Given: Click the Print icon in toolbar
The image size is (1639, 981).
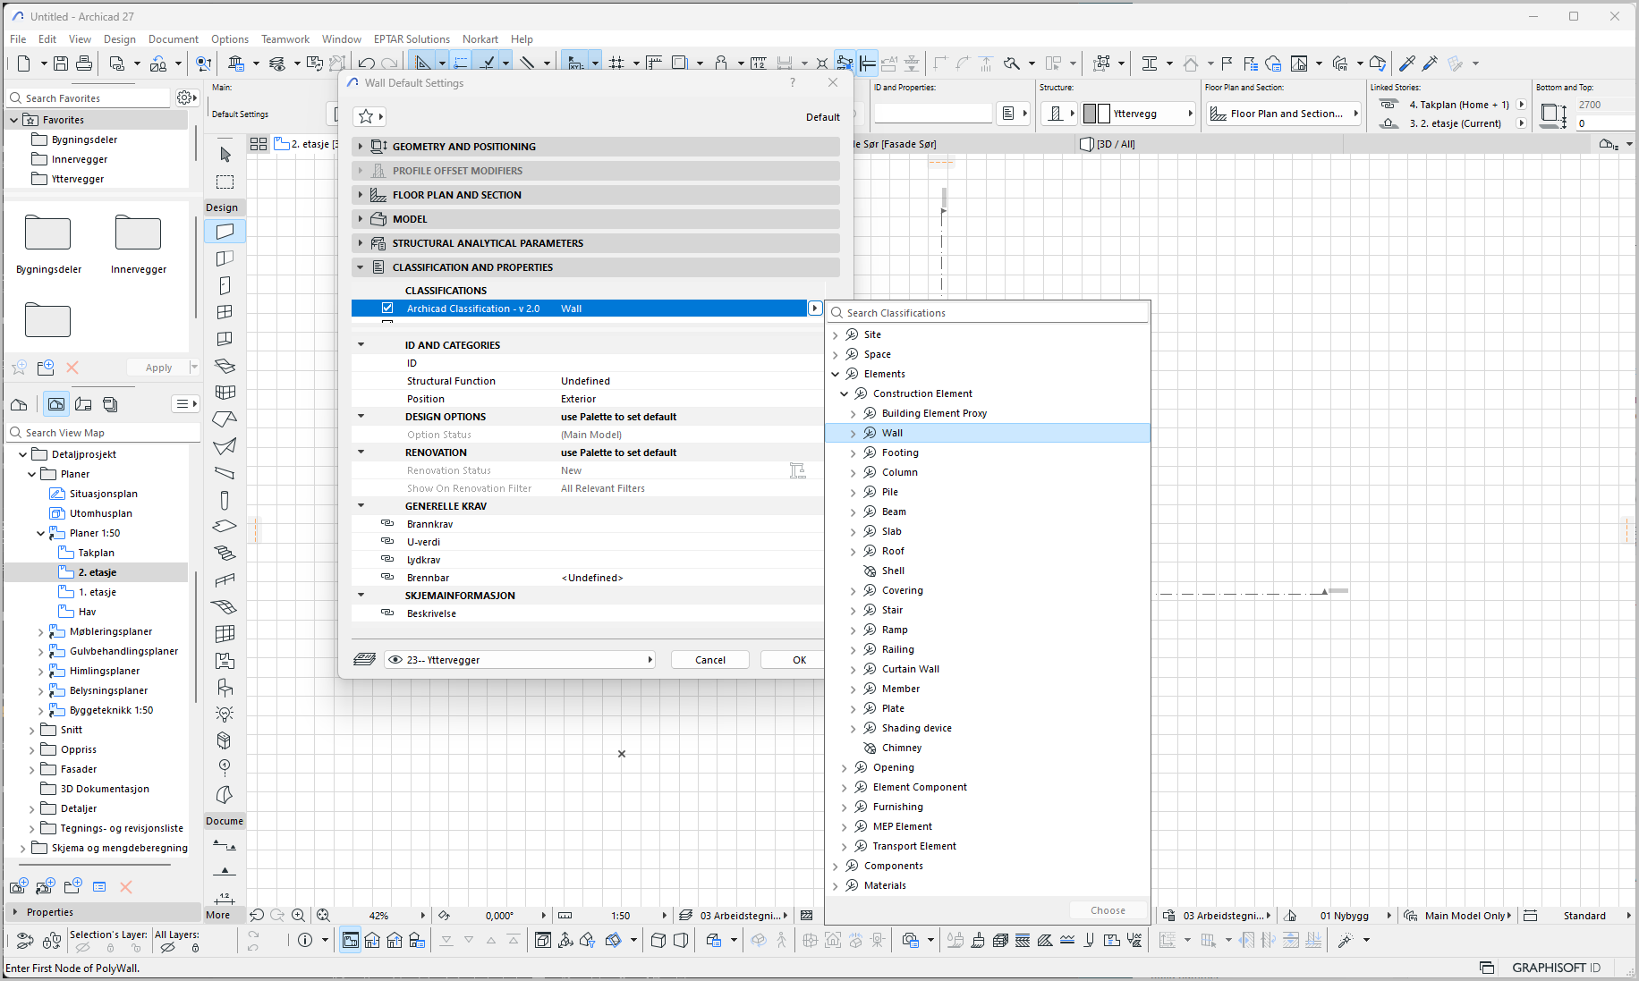Looking at the screenshot, I should point(84,63).
